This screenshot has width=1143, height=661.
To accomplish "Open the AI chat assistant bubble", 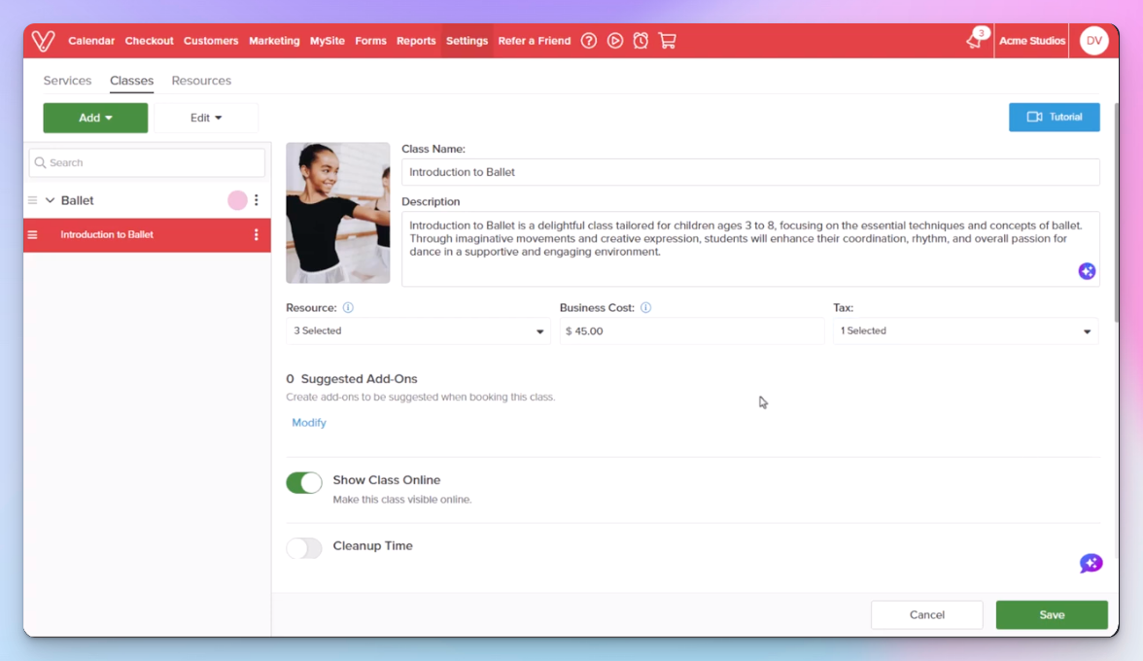I will (x=1091, y=564).
